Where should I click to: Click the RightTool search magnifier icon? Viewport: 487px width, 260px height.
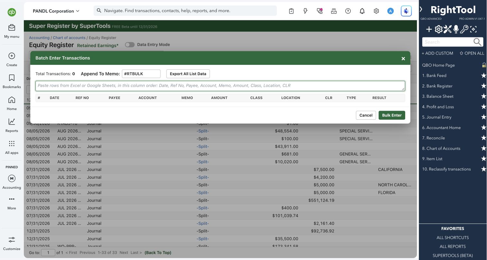pyautogui.click(x=478, y=42)
